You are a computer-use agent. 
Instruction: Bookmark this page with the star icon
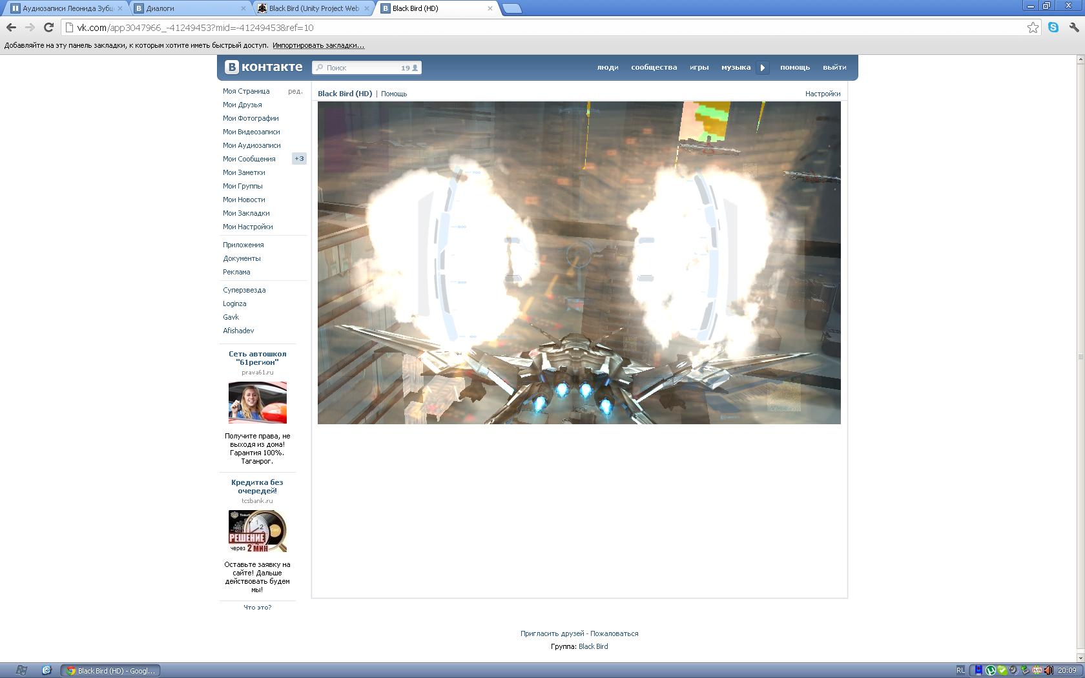click(1033, 27)
